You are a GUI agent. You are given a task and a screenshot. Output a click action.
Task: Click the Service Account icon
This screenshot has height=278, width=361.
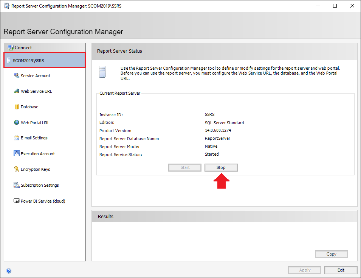pos(17,75)
